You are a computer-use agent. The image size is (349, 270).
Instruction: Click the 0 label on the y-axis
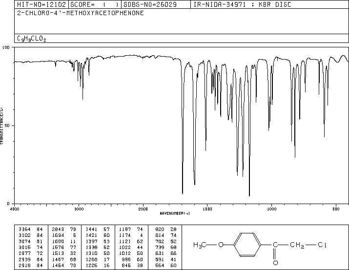point(8,204)
